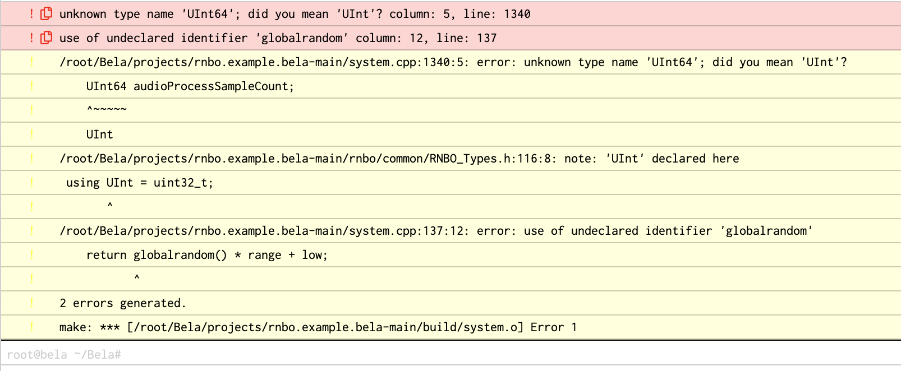Click yellow warning mark beside RNBO_Types.h note

pyautogui.click(x=31, y=158)
